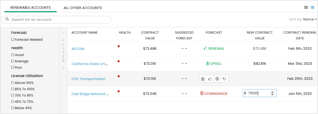Click renewal date Feb 9th, 2023
Screen dimensions: 318x114
300,49
